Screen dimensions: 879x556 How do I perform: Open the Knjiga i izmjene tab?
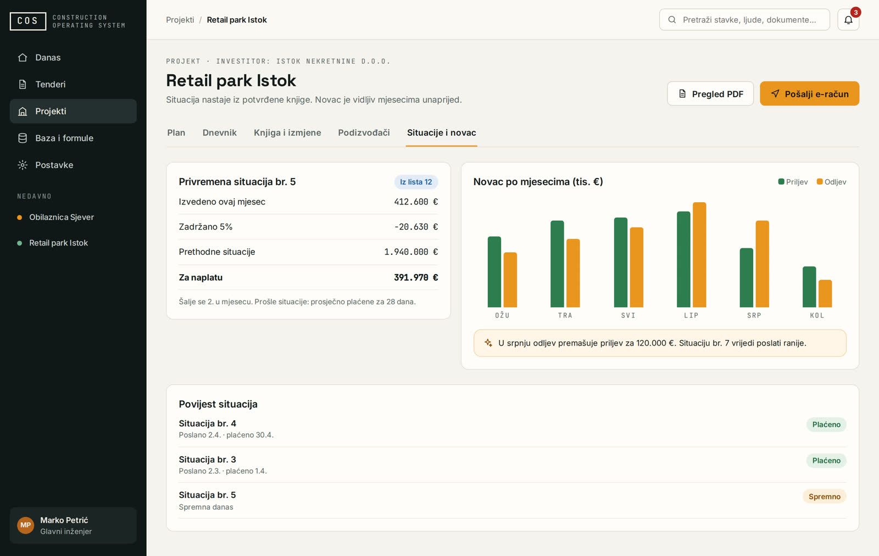point(287,133)
